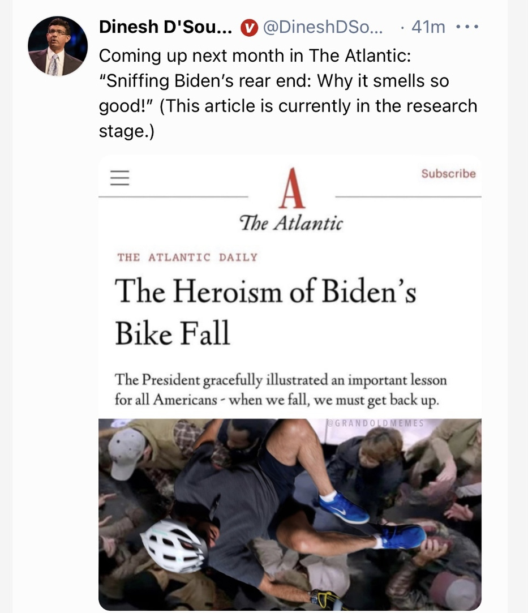The height and width of the screenshot is (613, 528).
Task: Click the Subscribe link
Action: (448, 174)
